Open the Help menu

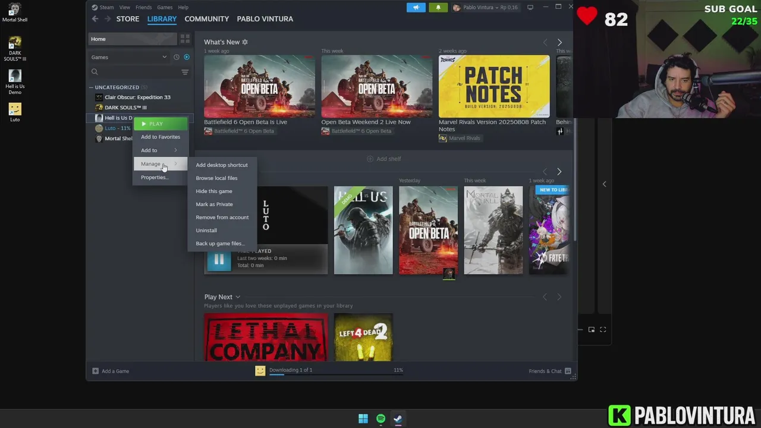[183, 7]
